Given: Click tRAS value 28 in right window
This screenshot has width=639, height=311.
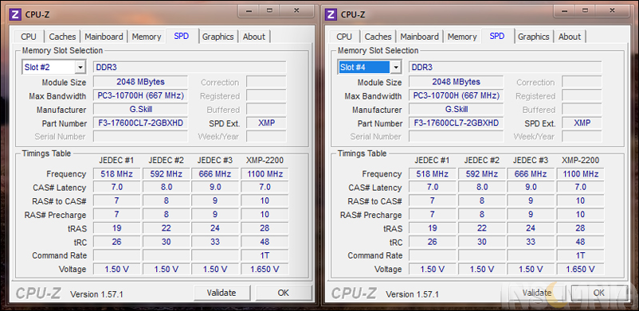Looking at the screenshot, I should coord(580,228).
